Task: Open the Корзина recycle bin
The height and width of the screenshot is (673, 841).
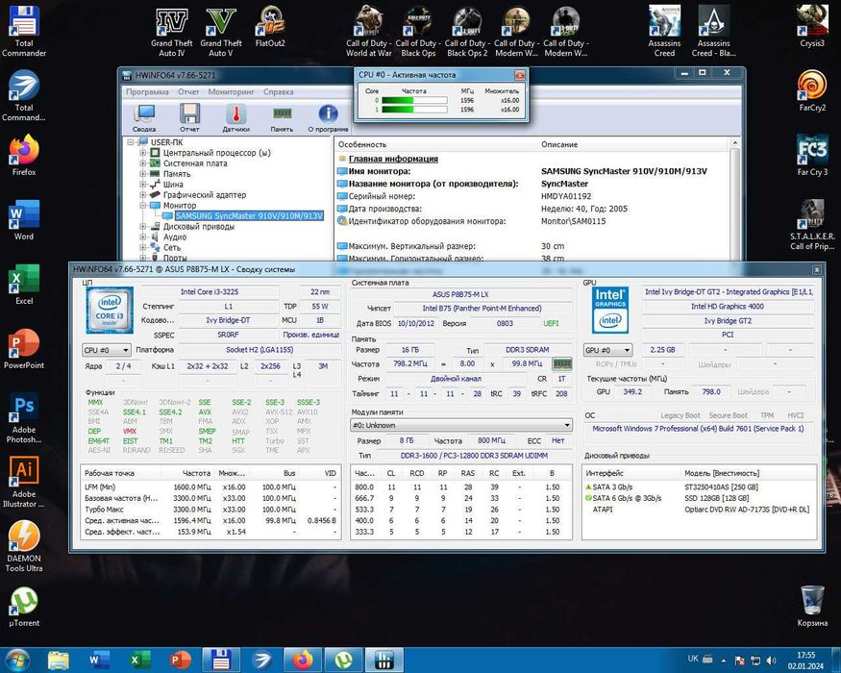Action: coord(812,607)
